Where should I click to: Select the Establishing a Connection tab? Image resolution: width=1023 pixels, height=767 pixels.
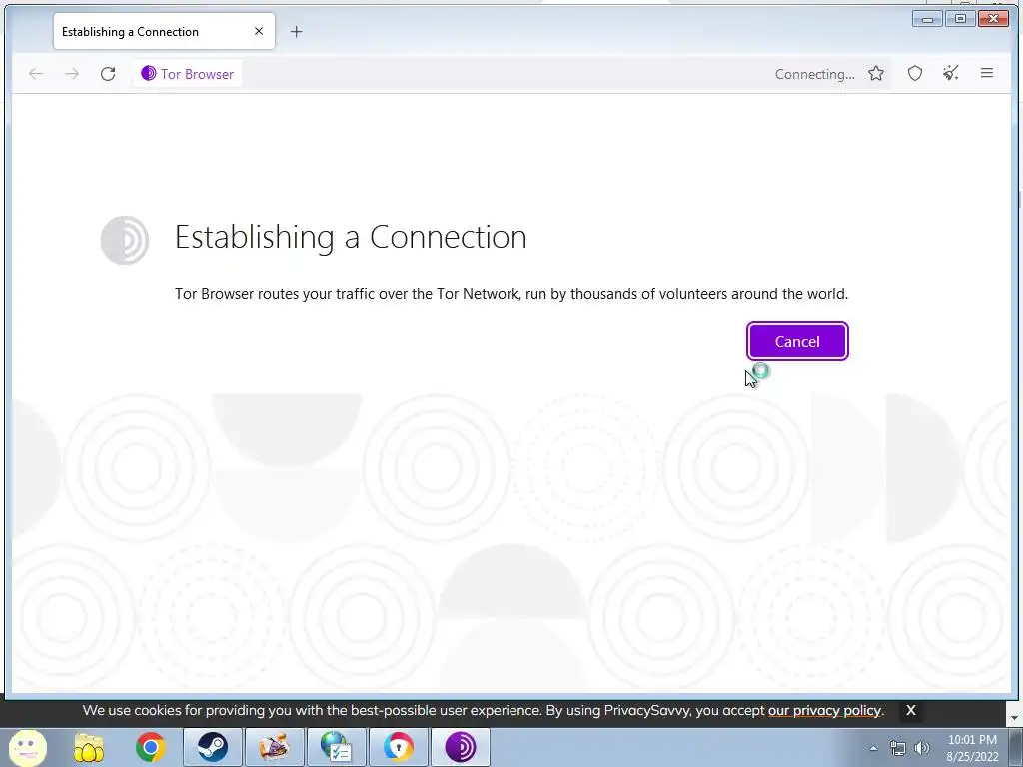pyautogui.click(x=165, y=31)
